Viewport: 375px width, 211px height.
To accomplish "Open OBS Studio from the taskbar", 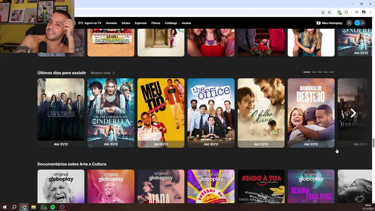I will (x=62, y=207).
